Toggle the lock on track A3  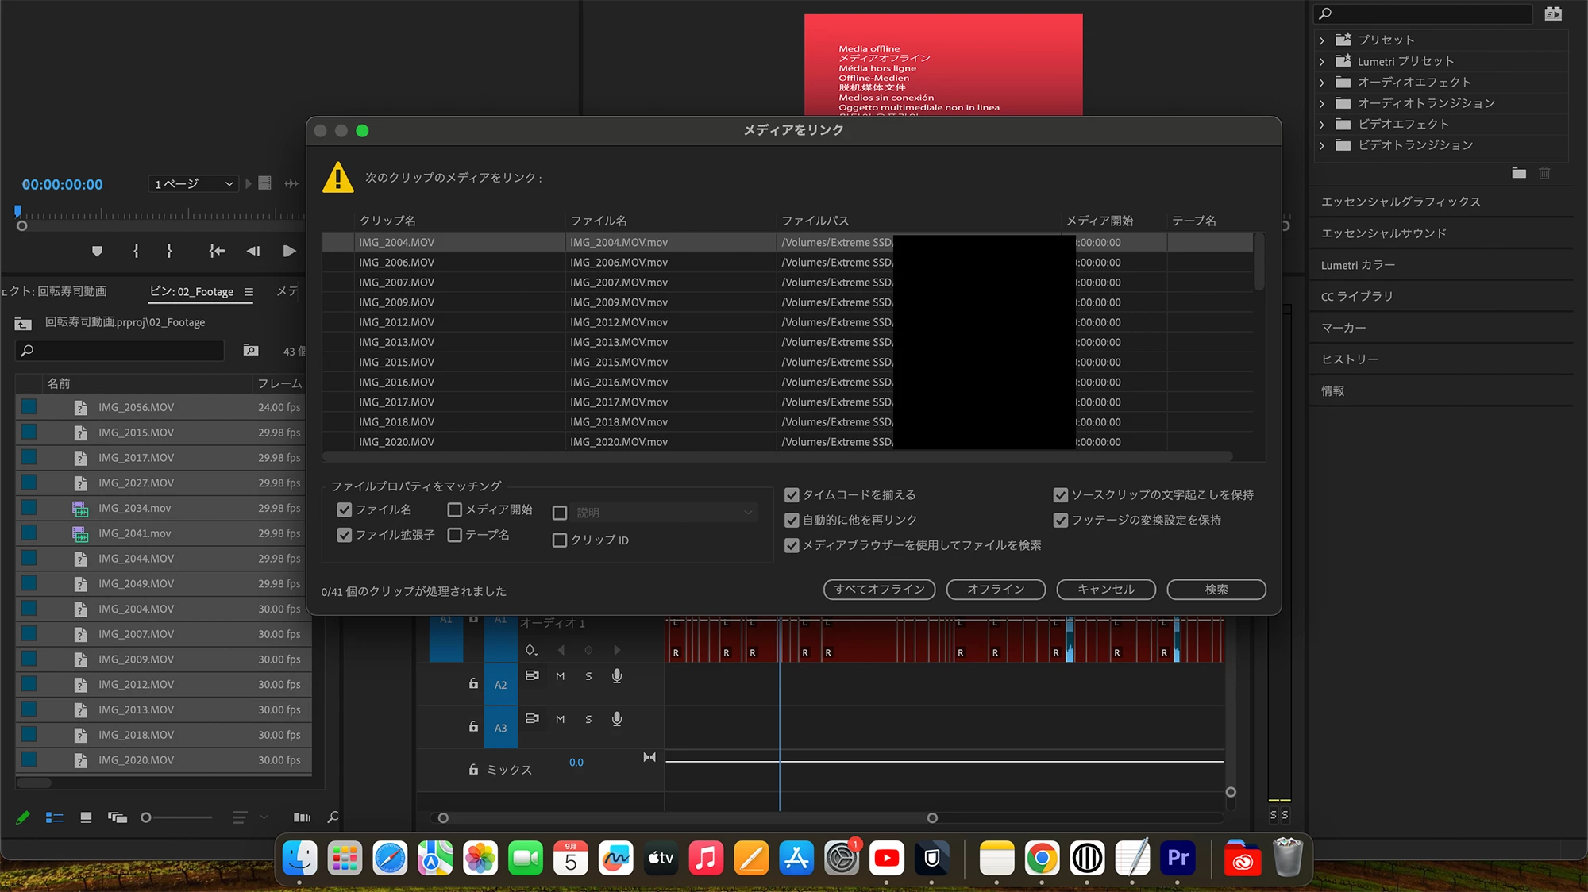pyautogui.click(x=474, y=726)
